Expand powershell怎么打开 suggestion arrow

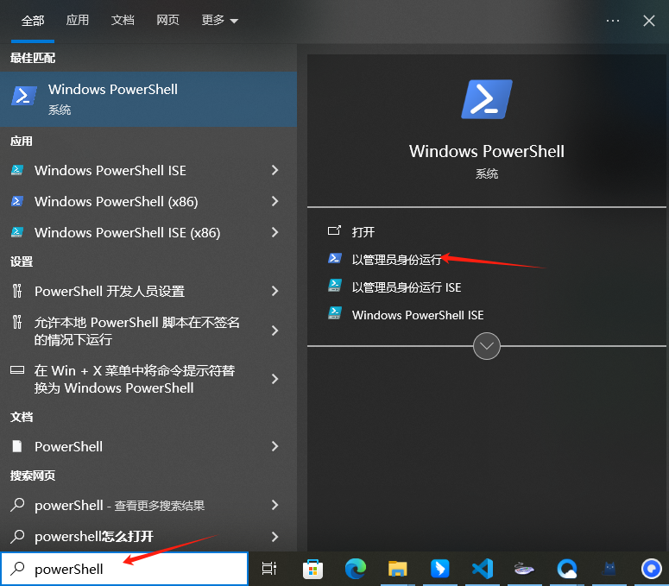pos(275,537)
